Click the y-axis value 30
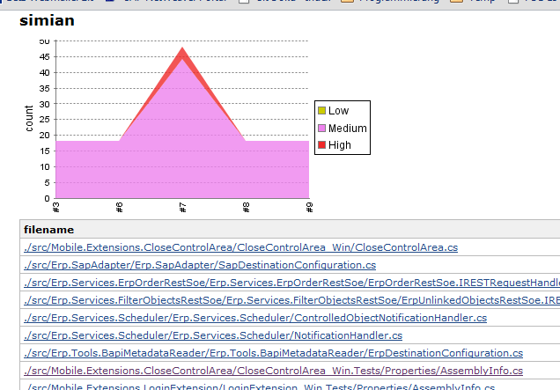Viewport: 560px width, 390px height. click(x=45, y=104)
